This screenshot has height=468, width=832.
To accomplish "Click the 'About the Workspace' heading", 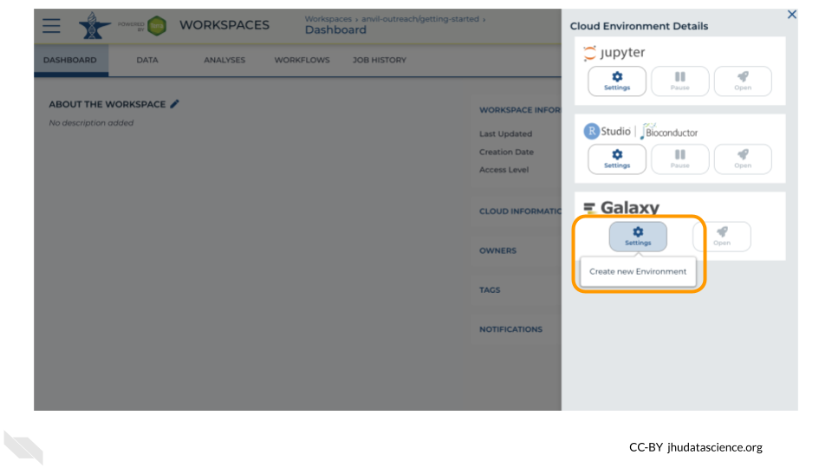I will (x=107, y=104).
